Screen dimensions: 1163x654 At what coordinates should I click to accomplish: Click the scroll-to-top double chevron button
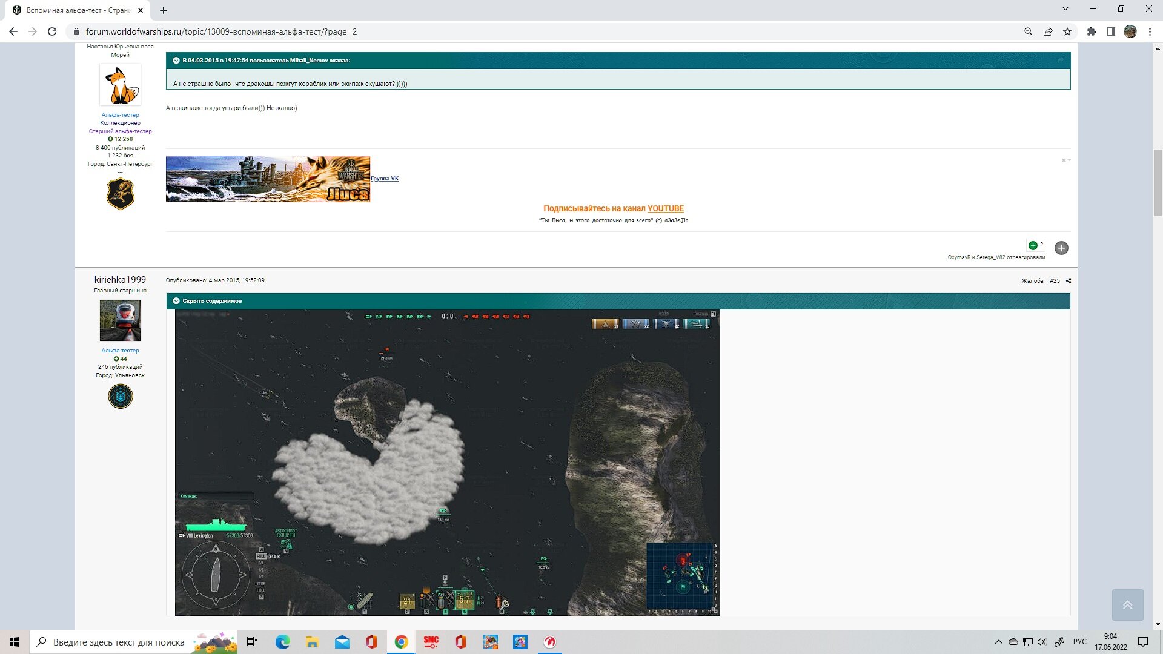pyautogui.click(x=1127, y=604)
